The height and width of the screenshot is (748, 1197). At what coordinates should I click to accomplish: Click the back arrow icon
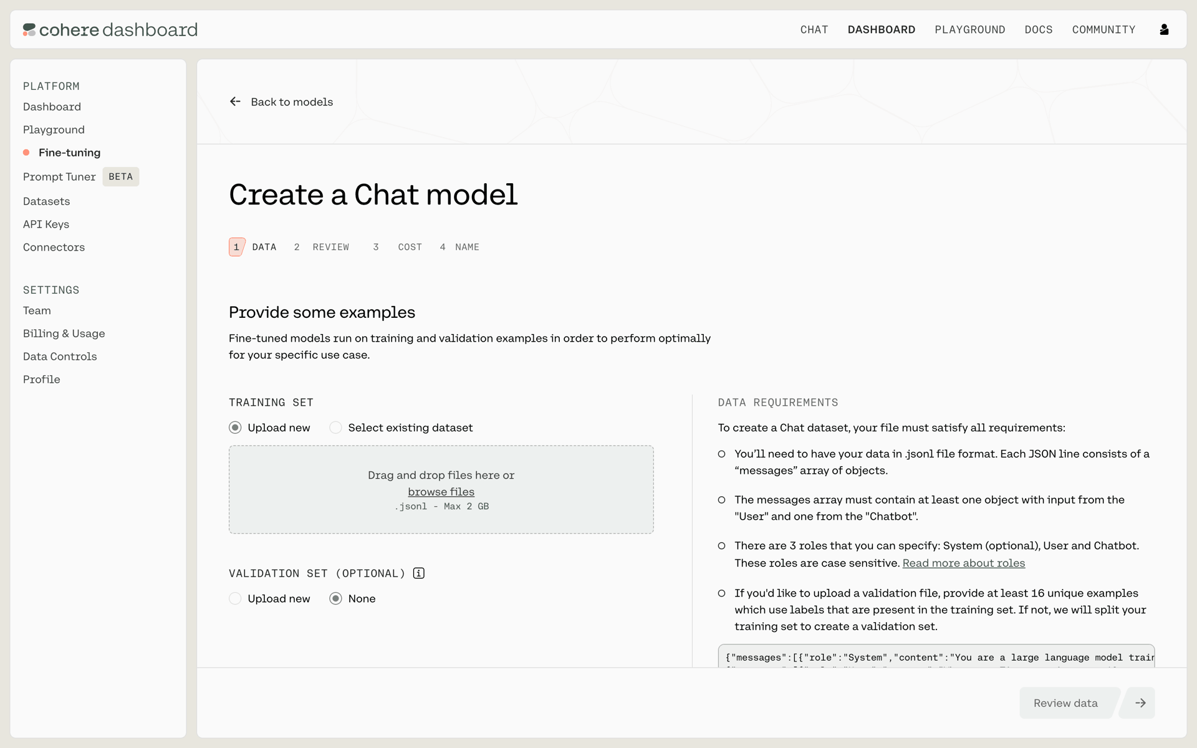pos(235,102)
